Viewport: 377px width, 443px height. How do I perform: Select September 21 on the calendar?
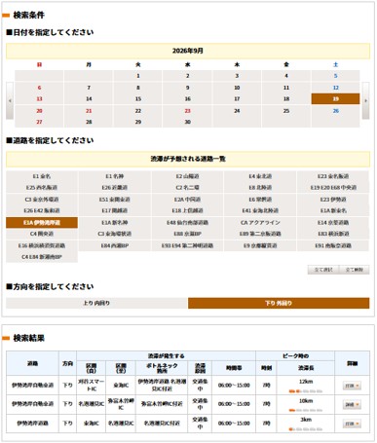pos(89,111)
